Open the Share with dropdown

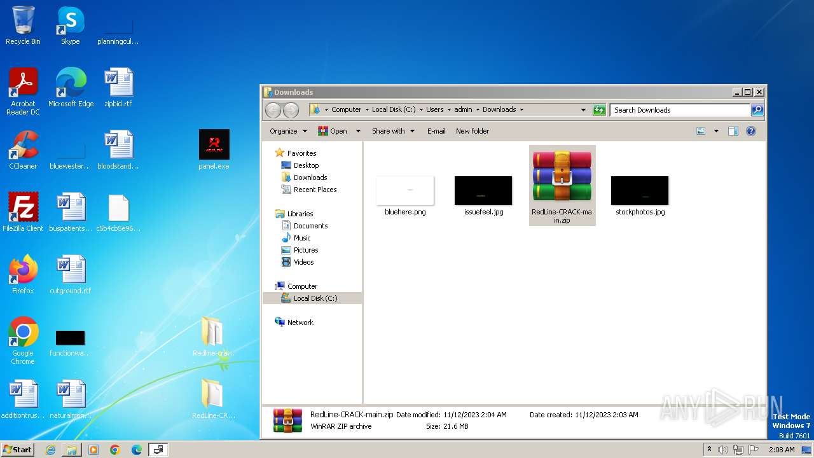[393, 131]
